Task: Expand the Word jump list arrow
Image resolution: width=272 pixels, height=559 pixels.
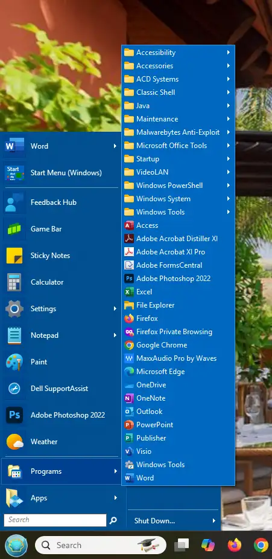Action: click(115, 146)
